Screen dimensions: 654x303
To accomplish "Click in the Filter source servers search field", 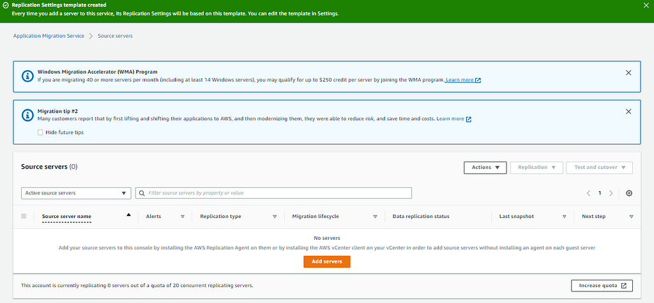I will pos(273,193).
